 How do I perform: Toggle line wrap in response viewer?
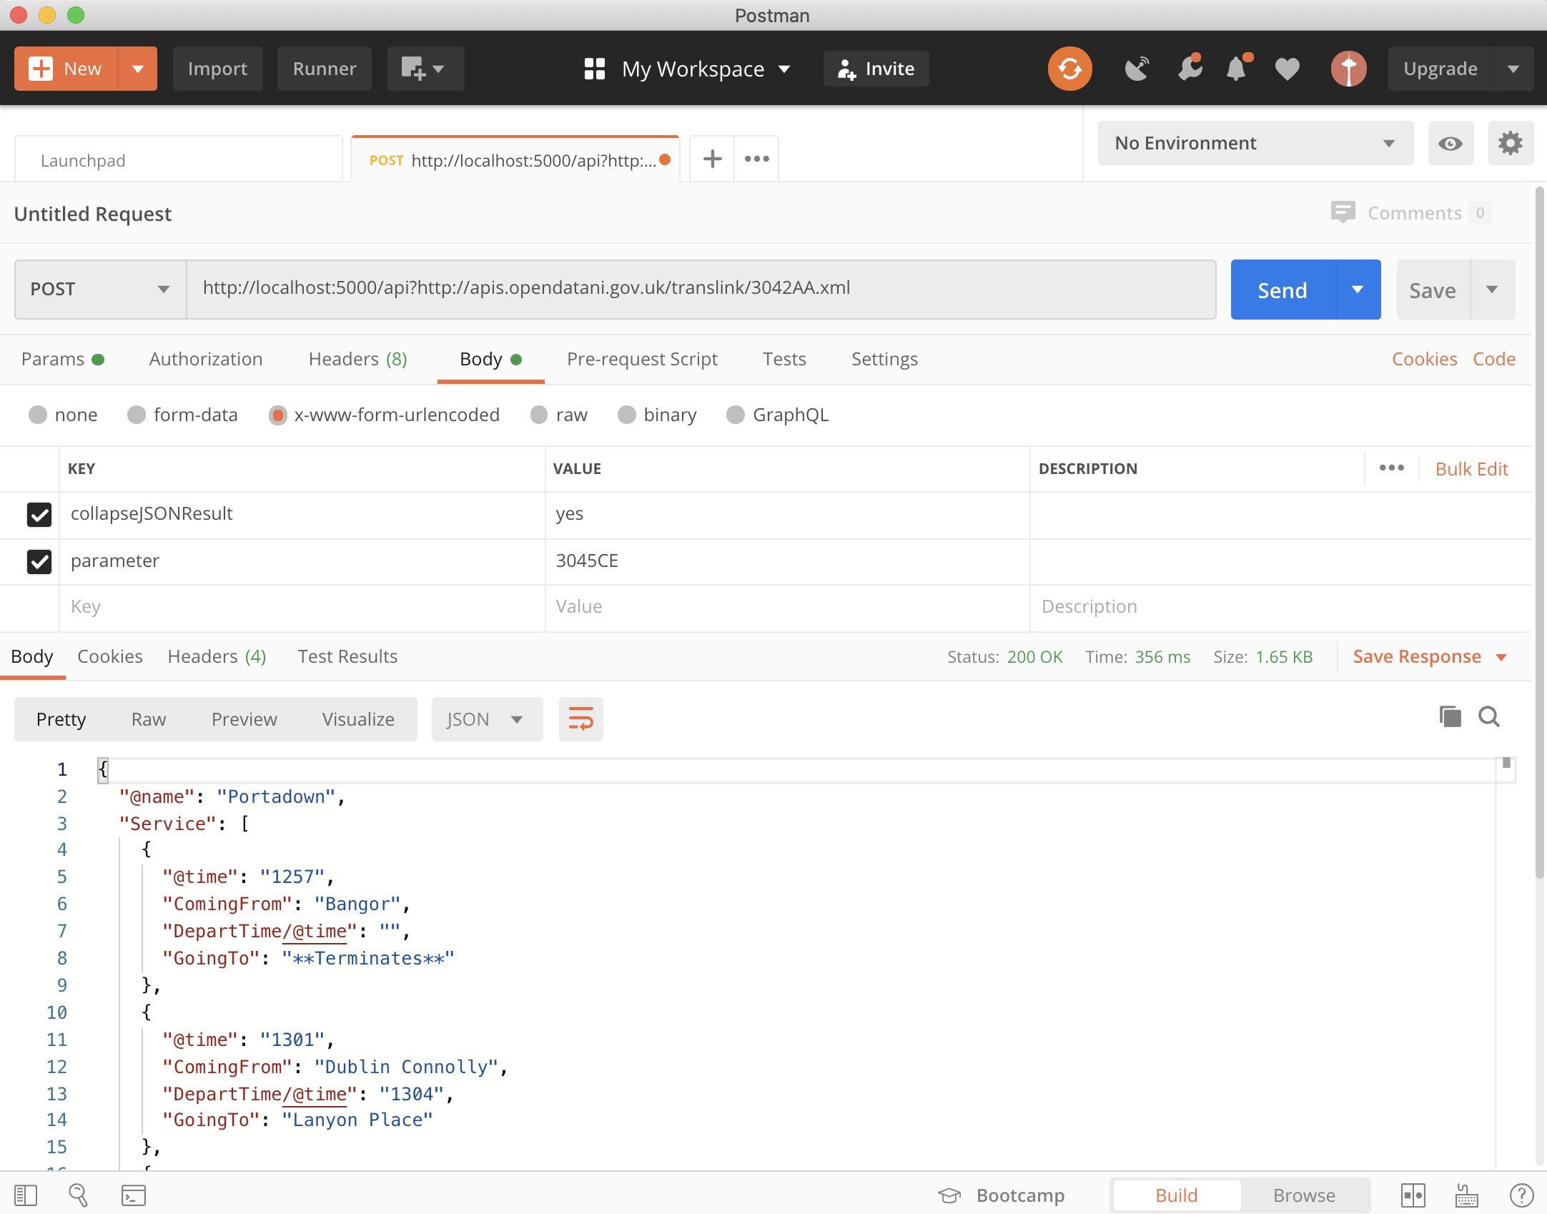[580, 719]
